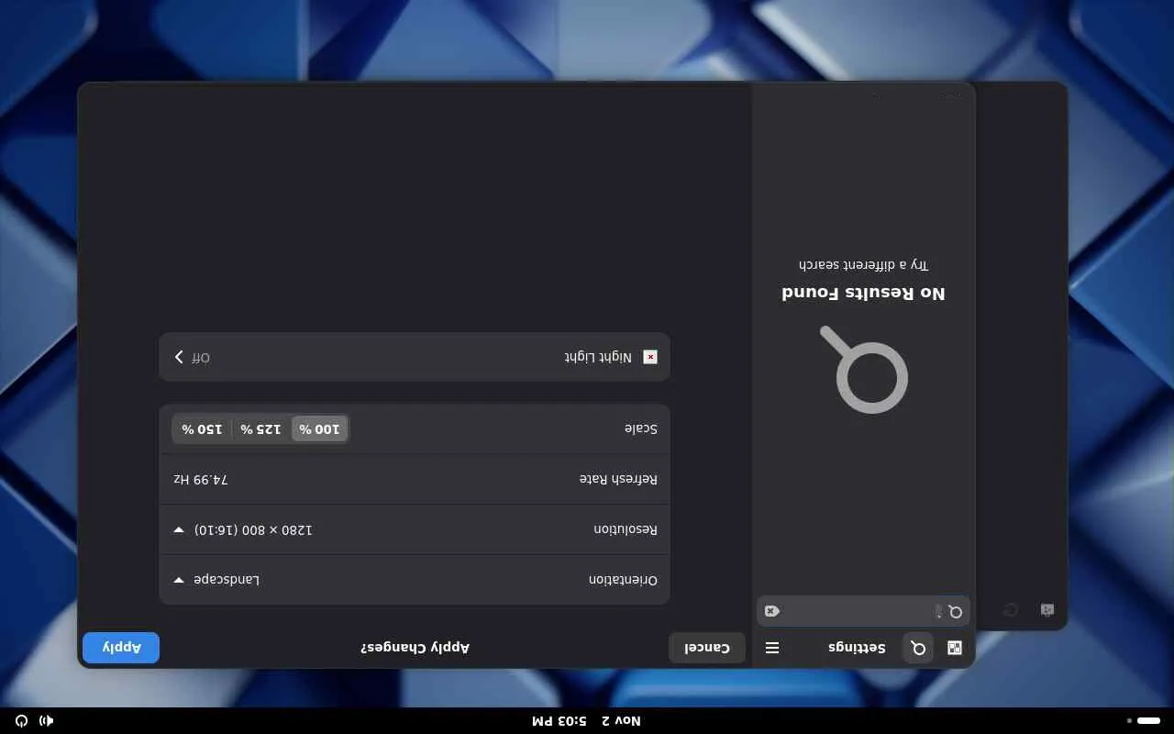Toggle the search button in Settings header
Screen dimensions: 1174x734
pos(918,648)
